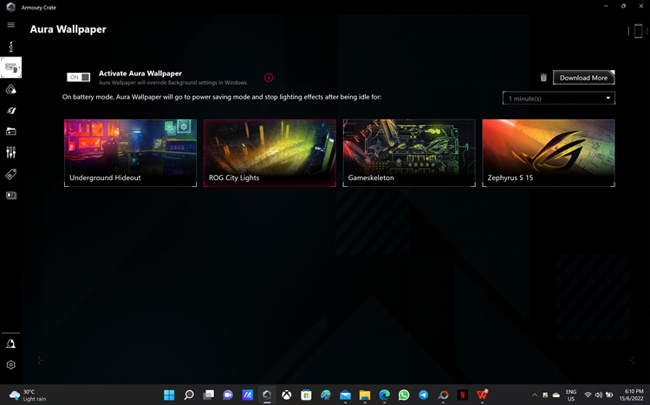Open Microsoft Edge from taskbar
Image resolution: width=650 pixels, height=405 pixels.
point(384,395)
